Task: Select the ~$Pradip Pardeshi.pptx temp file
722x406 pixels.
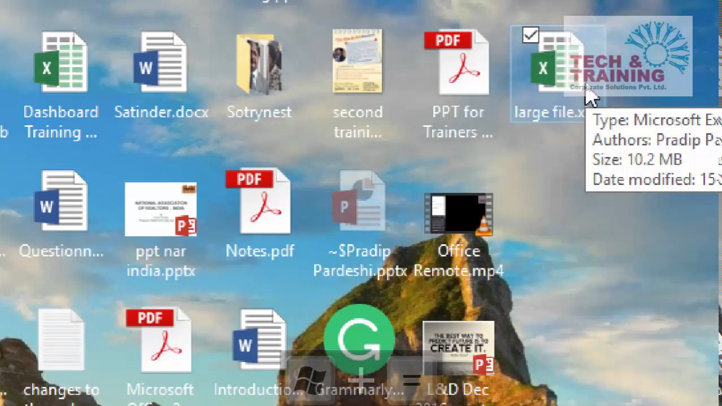Action: [x=360, y=201]
